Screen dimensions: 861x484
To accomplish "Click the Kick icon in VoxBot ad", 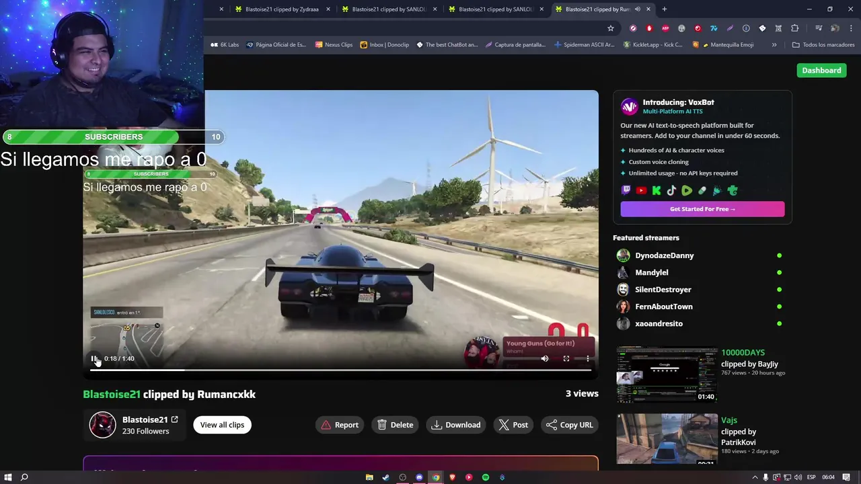I will (x=657, y=191).
